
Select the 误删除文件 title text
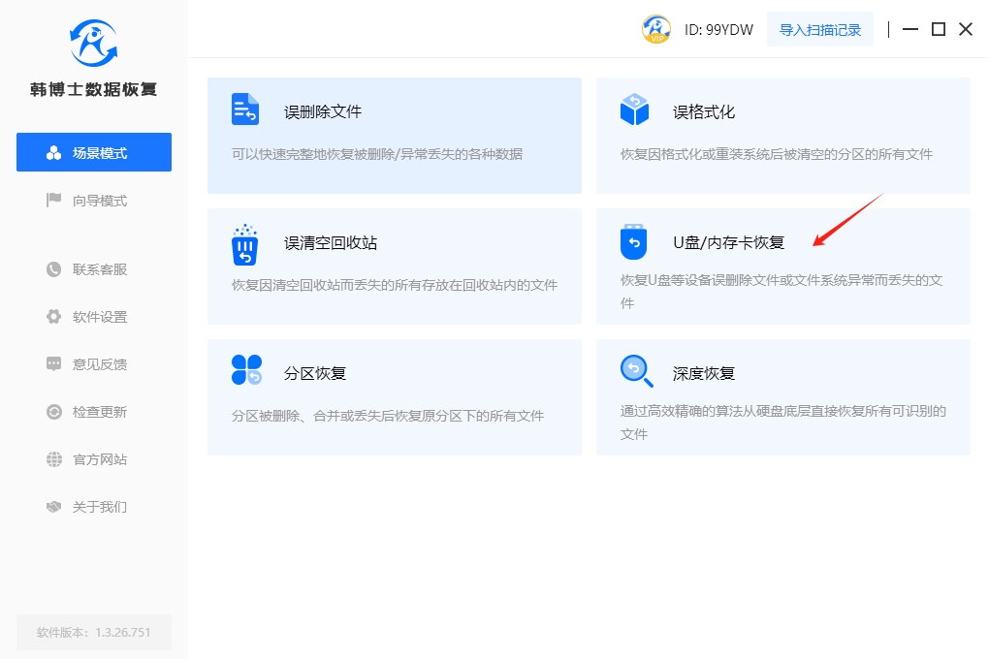click(x=323, y=112)
